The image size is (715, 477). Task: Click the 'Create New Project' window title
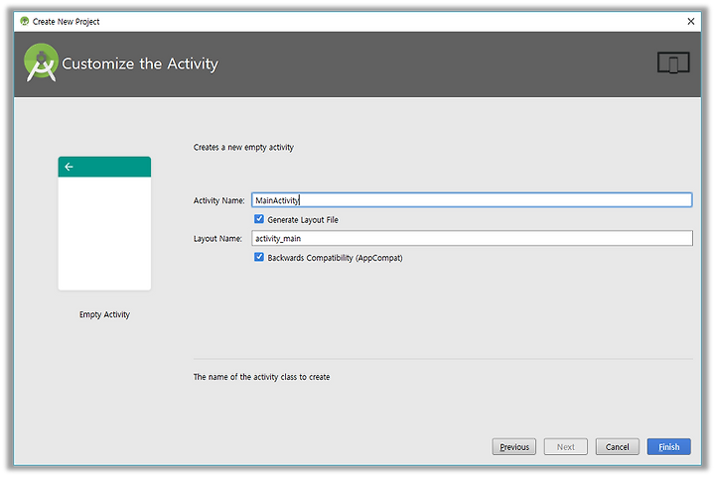pyautogui.click(x=67, y=22)
